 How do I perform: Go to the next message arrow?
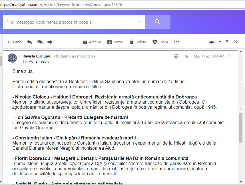pyautogui.click(x=227, y=42)
